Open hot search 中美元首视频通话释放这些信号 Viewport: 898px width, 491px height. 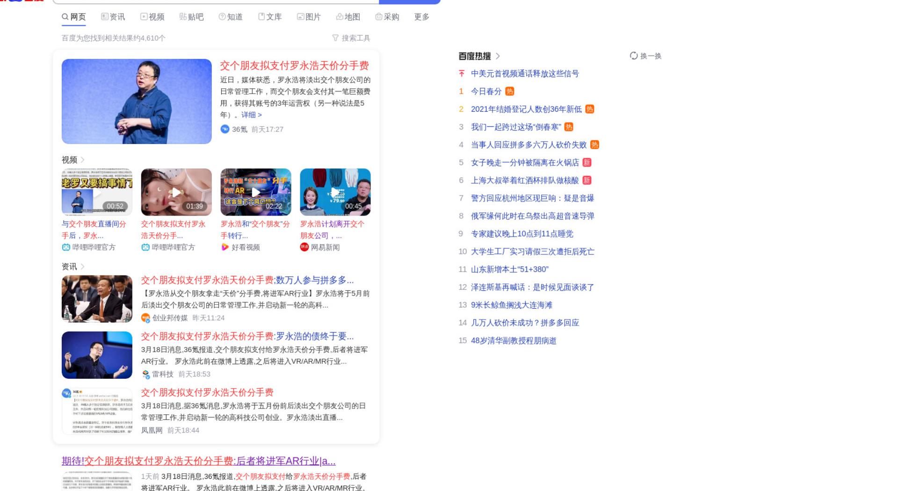coord(525,73)
